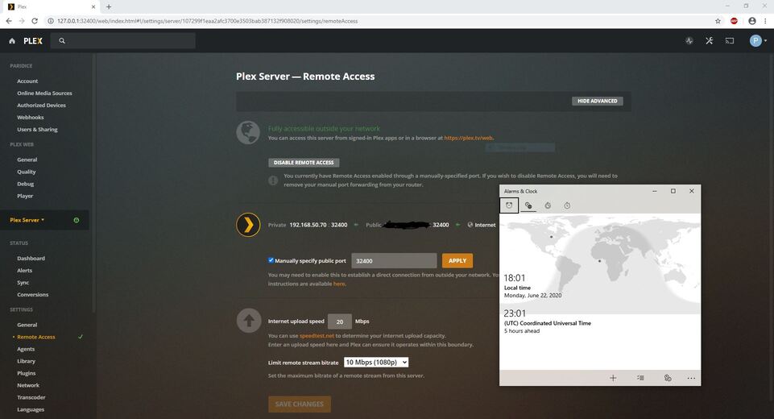Click the Local time 18:01 clock entry

tap(532, 286)
